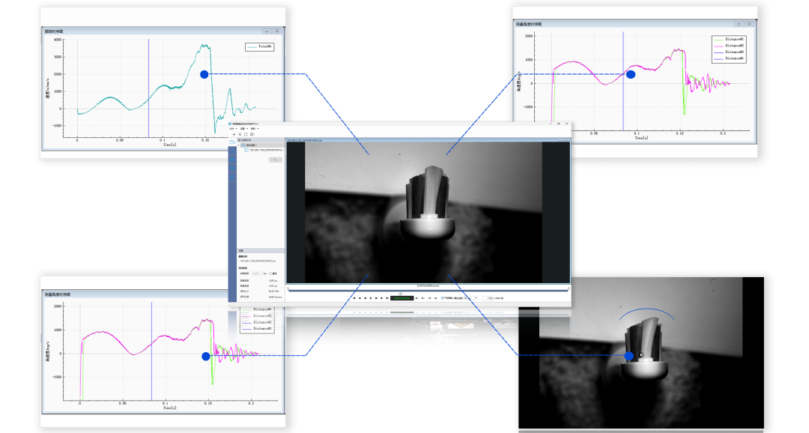The image size is (809, 433).
Task: Click the plus (add) toolbar icon
Action: tap(233, 134)
